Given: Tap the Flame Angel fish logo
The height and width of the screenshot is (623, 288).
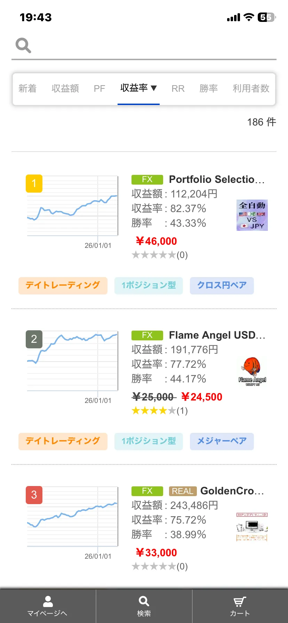Looking at the screenshot, I should click(x=252, y=371).
